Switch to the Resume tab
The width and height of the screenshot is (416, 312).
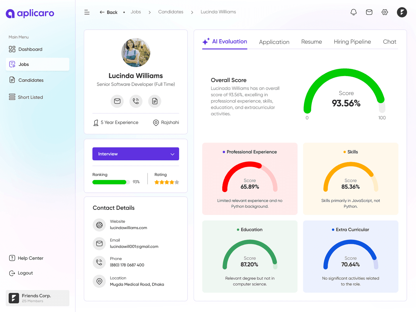tap(311, 42)
